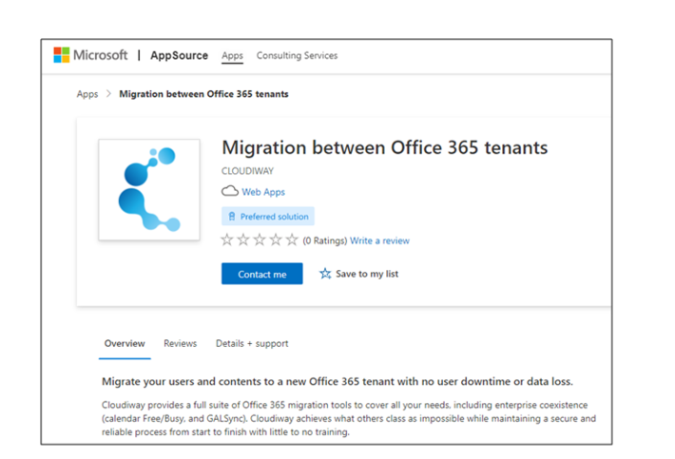
Task: Click the (0 Ratings) text
Action: 324,240
